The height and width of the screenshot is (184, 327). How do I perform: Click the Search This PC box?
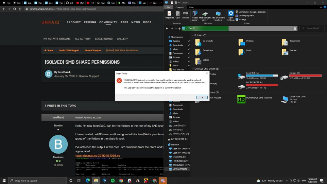312,28
